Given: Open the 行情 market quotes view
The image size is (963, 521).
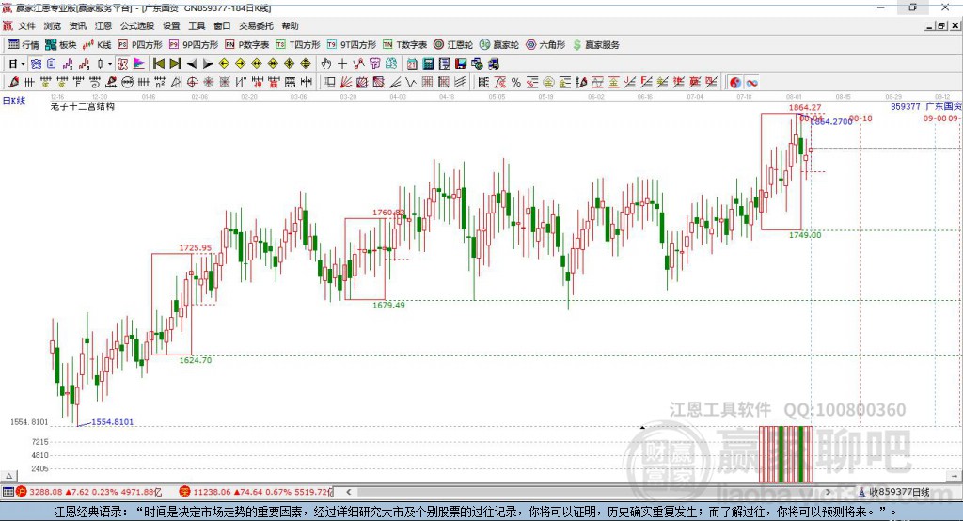Looking at the screenshot, I should [23, 45].
